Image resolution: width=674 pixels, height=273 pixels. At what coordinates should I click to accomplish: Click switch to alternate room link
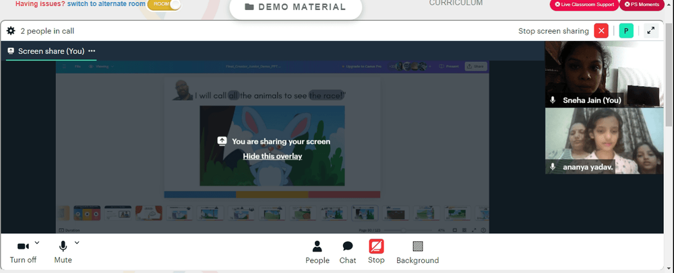[x=106, y=4]
